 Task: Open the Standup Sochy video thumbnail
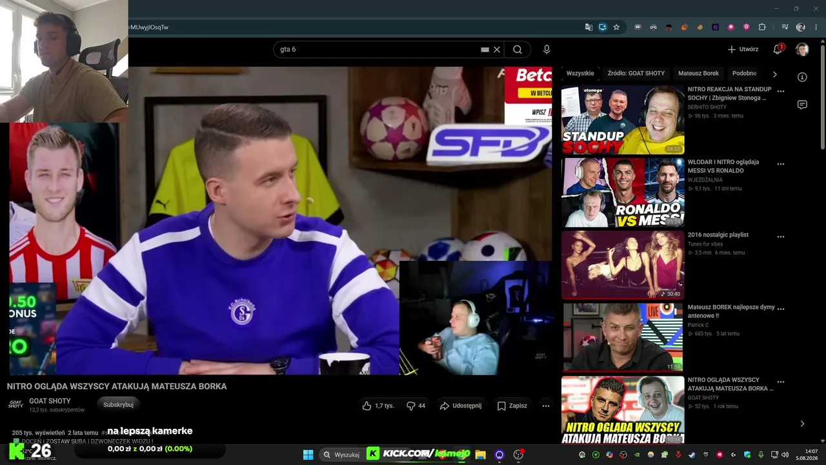(x=623, y=119)
